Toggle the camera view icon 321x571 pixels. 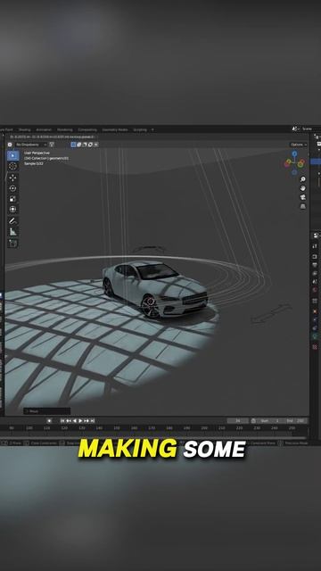(x=303, y=197)
